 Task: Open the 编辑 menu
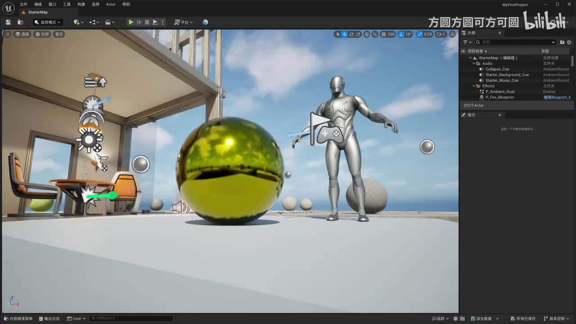pos(38,4)
